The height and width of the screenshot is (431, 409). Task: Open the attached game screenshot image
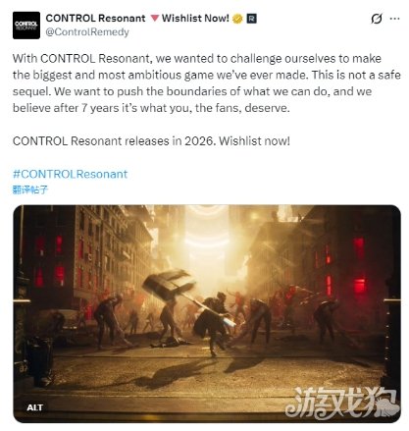pyautogui.click(x=207, y=313)
